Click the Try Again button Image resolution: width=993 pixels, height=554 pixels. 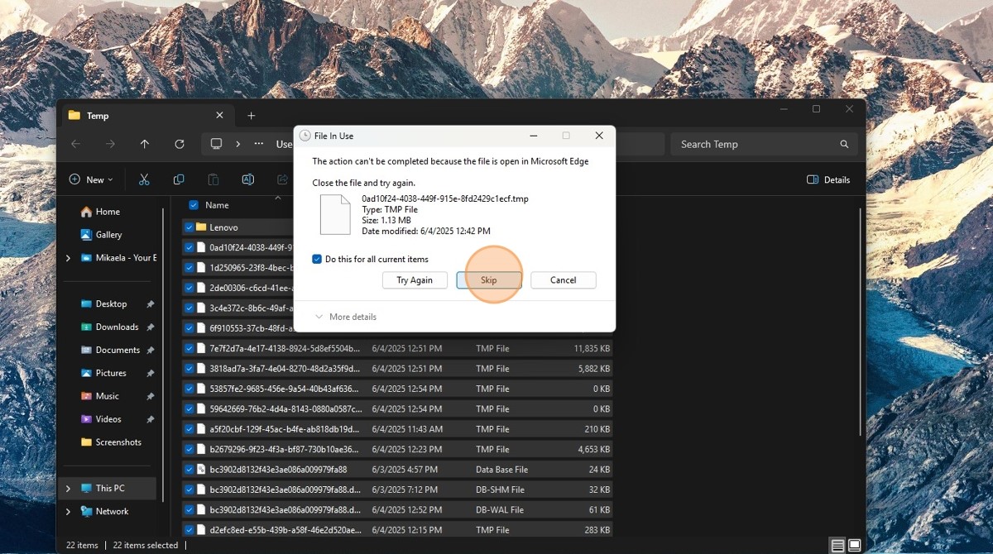point(415,280)
